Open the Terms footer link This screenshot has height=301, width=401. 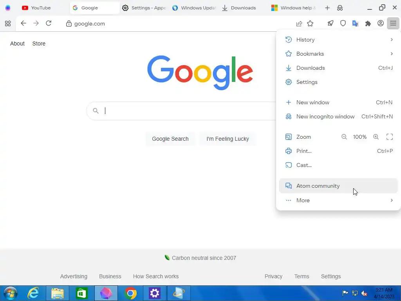302,276
